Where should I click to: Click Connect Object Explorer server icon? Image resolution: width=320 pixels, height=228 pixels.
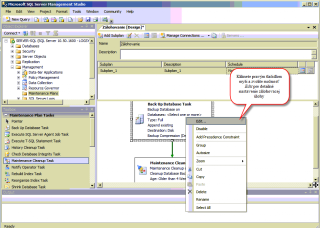[25, 33]
